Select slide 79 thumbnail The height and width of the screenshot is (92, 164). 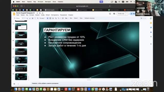point(21,77)
